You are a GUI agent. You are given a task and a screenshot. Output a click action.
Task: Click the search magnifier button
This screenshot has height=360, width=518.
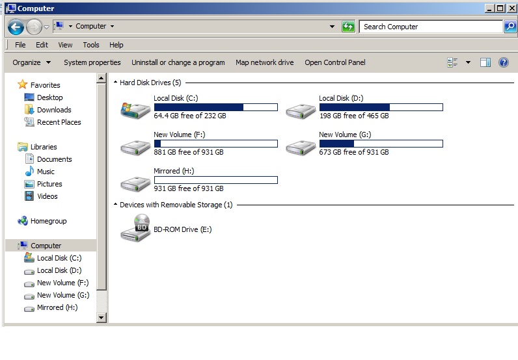[x=510, y=27]
